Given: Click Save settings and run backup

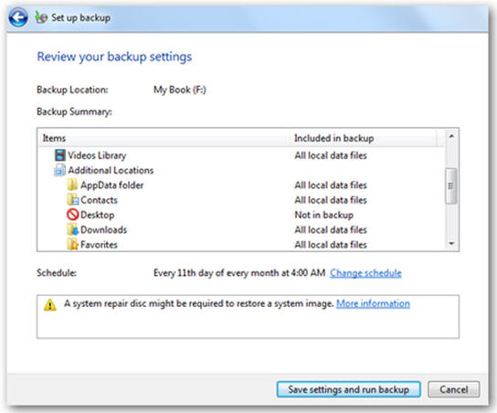Looking at the screenshot, I should [x=349, y=389].
